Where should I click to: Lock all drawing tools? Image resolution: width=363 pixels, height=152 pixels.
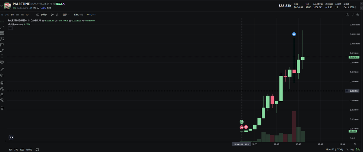coord(2,94)
